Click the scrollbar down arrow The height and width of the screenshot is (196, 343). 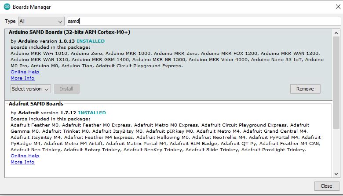point(336,174)
